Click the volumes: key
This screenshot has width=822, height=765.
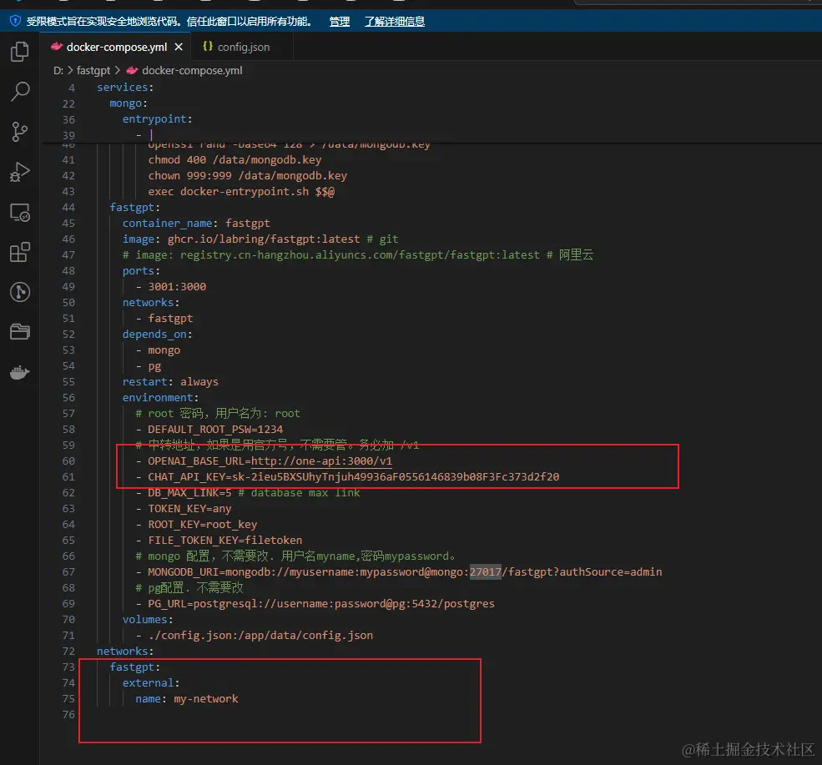148,619
